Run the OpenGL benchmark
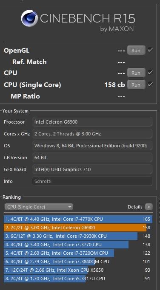 click(x=136, y=50)
